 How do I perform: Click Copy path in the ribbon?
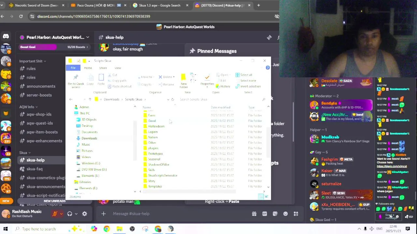pyautogui.click(x=117, y=81)
